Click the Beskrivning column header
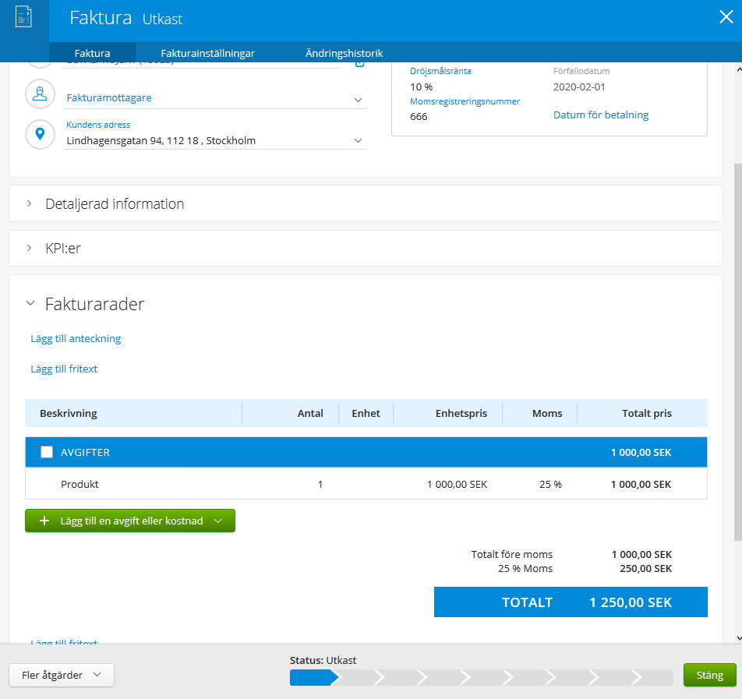Image resolution: width=742 pixels, height=699 pixels. point(68,413)
